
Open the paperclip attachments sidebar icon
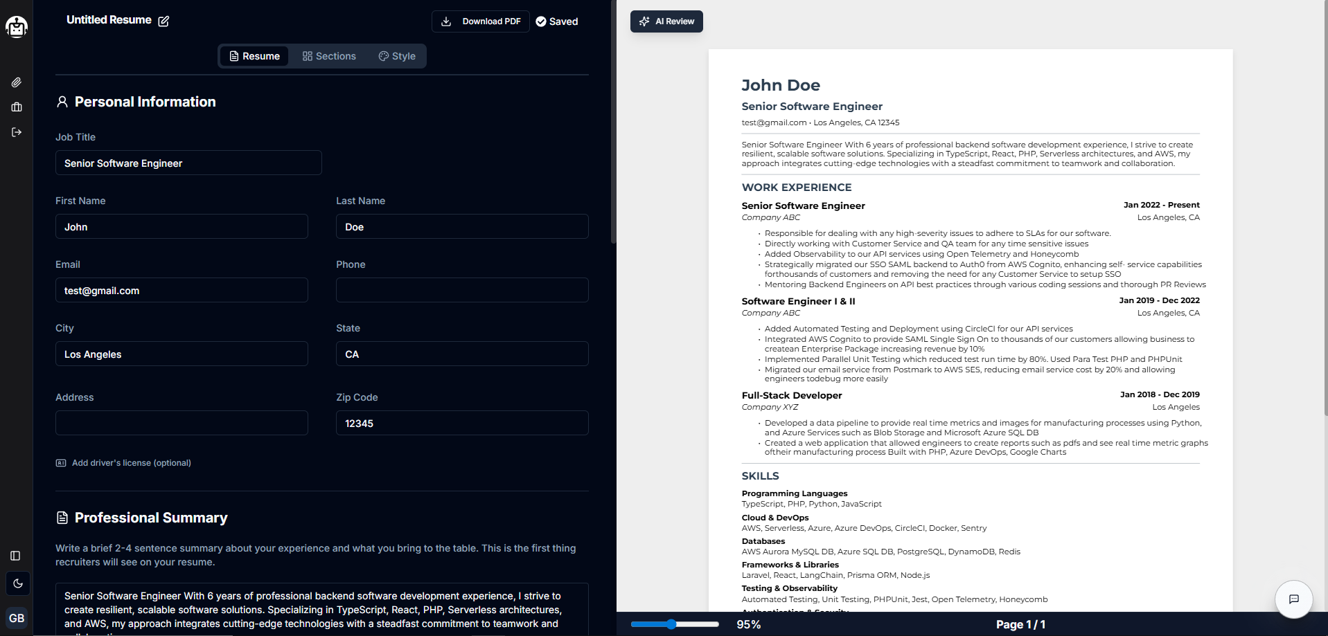point(17,82)
